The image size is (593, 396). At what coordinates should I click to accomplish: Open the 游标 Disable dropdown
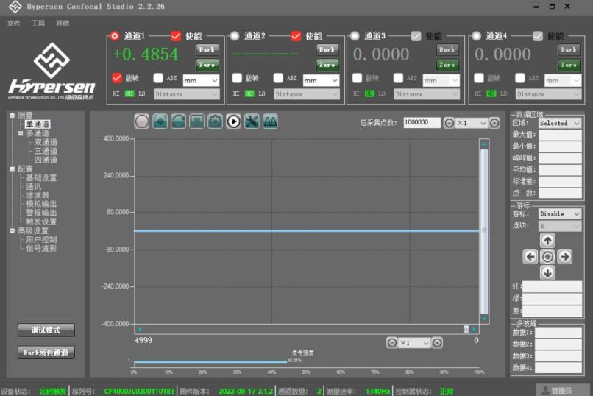click(560, 214)
